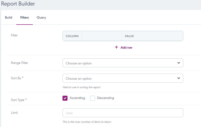Click the Sort By field label
Screen dimensions: 201x127
click(x=16, y=78)
